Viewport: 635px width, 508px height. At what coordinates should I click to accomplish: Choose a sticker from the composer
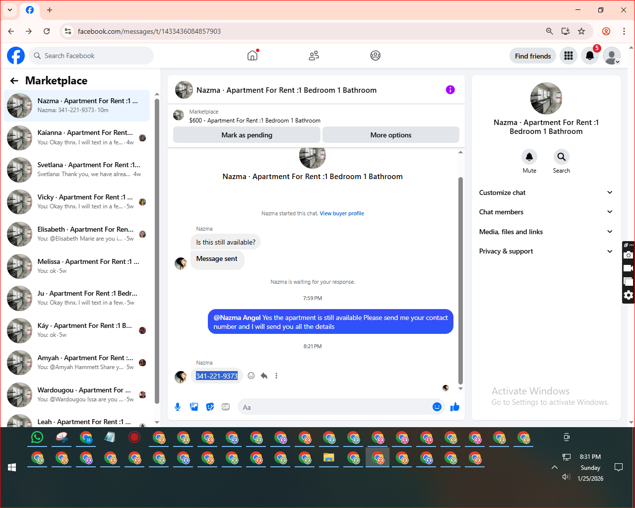(x=210, y=407)
